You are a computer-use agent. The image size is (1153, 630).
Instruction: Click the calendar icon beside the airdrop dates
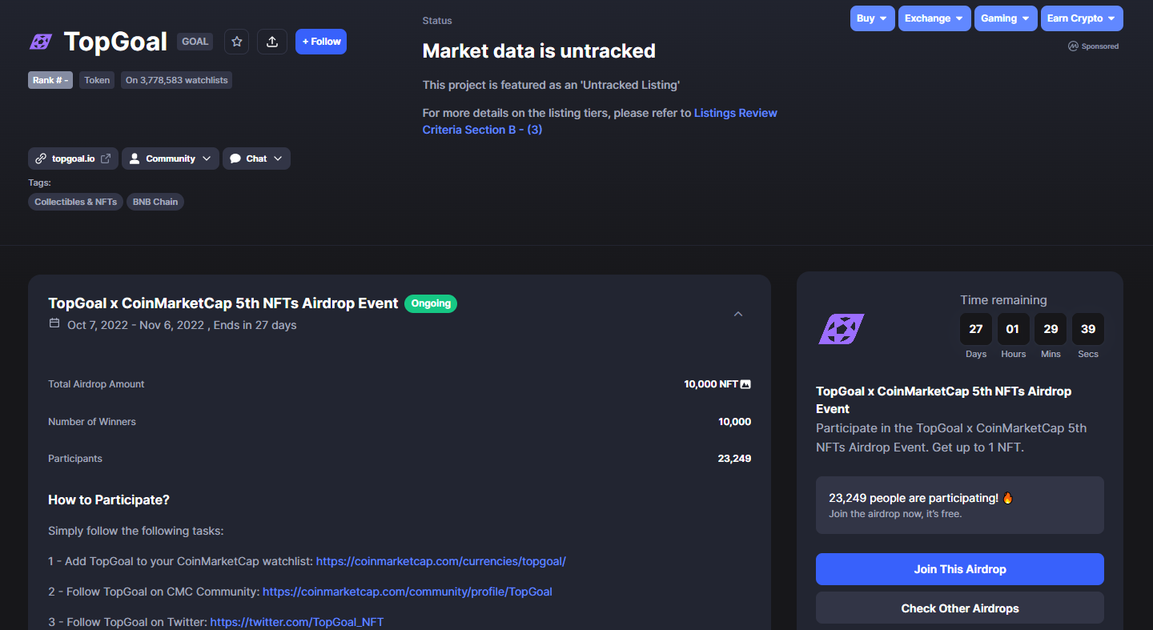[x=54, y=323]
